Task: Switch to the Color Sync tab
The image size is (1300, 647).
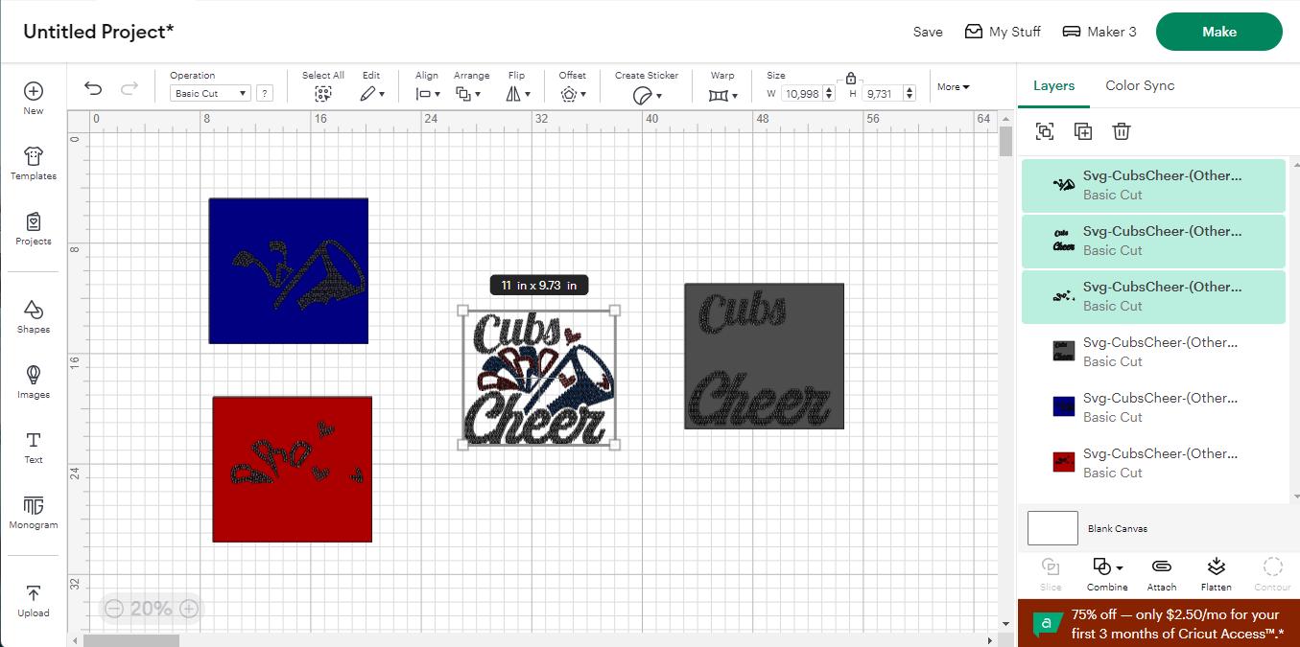Action: (1140, 85)
